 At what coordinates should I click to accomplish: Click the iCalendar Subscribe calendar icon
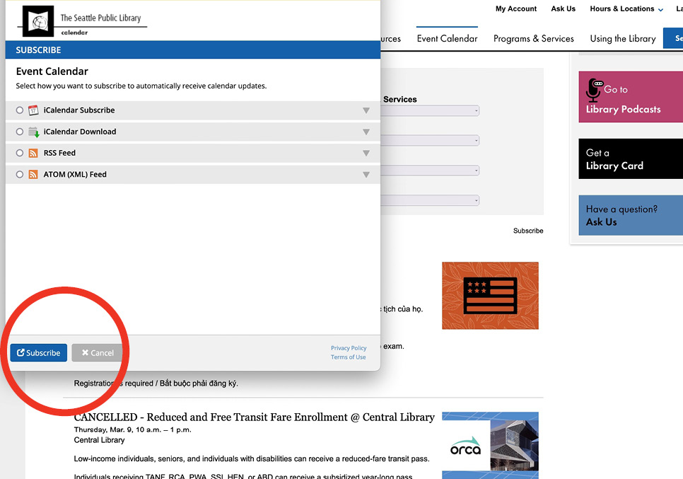click(x=33, y=110)
